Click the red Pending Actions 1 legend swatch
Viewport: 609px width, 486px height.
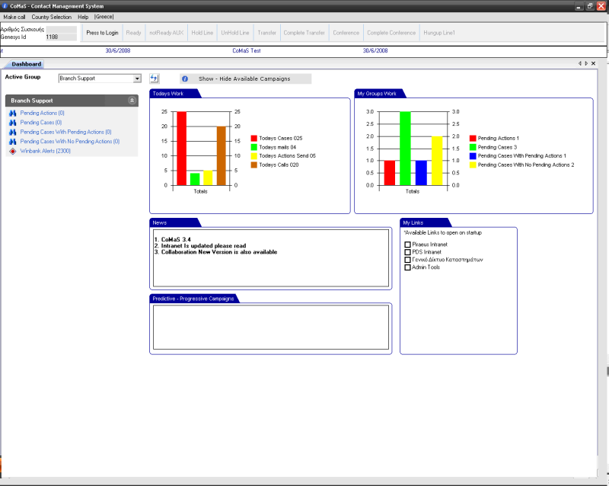point(473,138)
